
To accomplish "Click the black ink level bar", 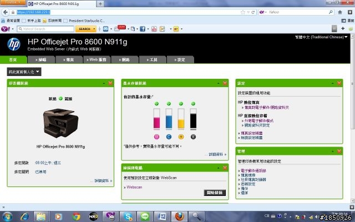I will tap(193, 119).
